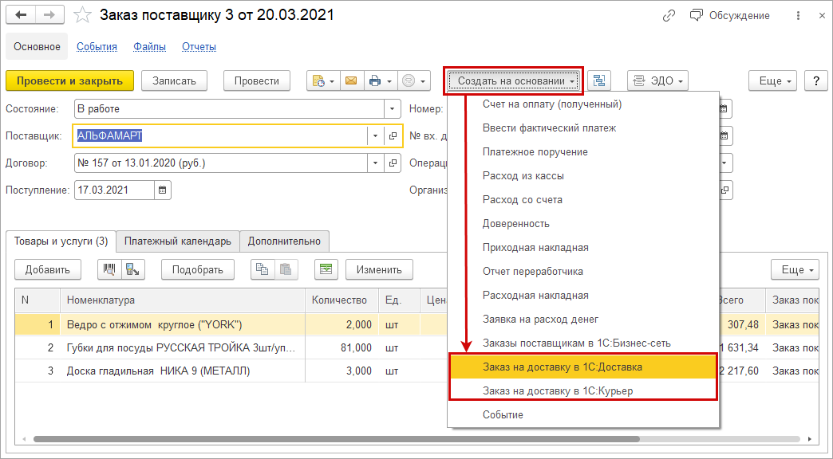Expand the reminders icon dropdown arrow
The width and height of the screenshot is (833, 459).
point(332,82)
